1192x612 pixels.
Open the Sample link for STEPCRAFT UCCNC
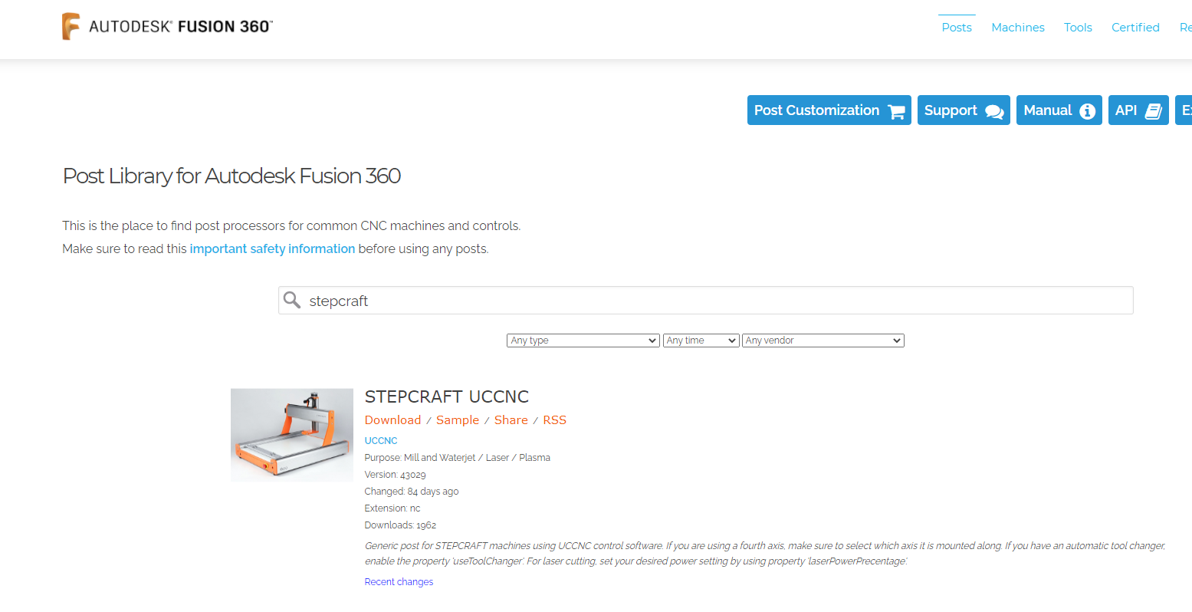tap(458, 420)
